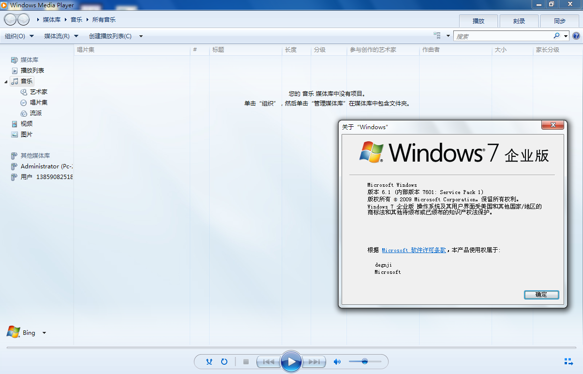Switch to the 同步 tab
The height and width of the screenshot is (374, 583).
point(560,21)
